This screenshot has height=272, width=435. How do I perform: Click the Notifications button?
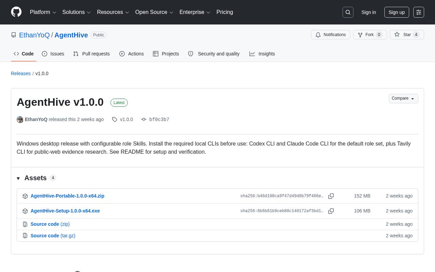[331, 35]
